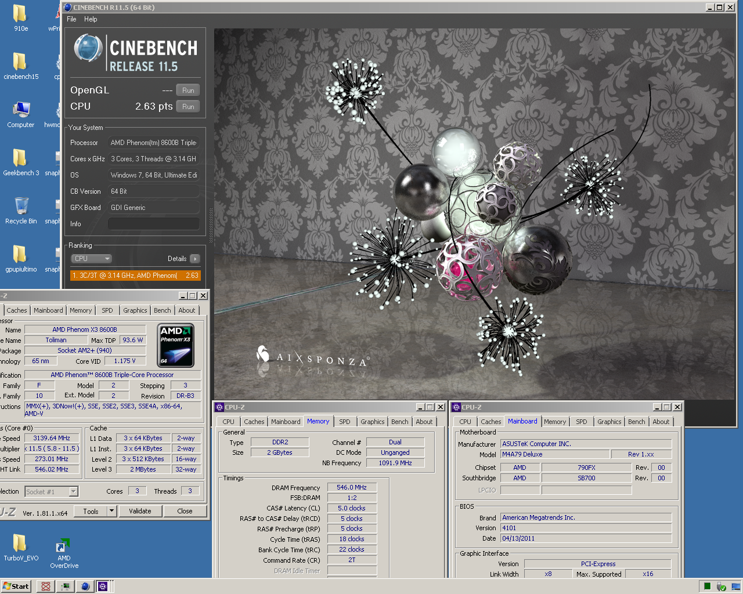Image resolution: width=743 pixels, height=594 pixels.
Task: Click the M4A79 Deluxe model field
Action: [x=555, y=454]
